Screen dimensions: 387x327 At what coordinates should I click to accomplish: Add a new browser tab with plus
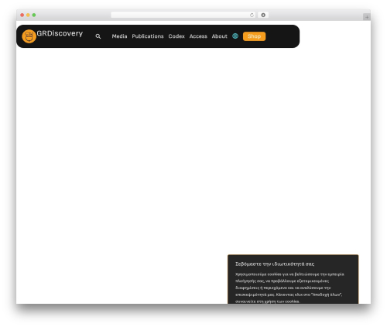point(367,17)
